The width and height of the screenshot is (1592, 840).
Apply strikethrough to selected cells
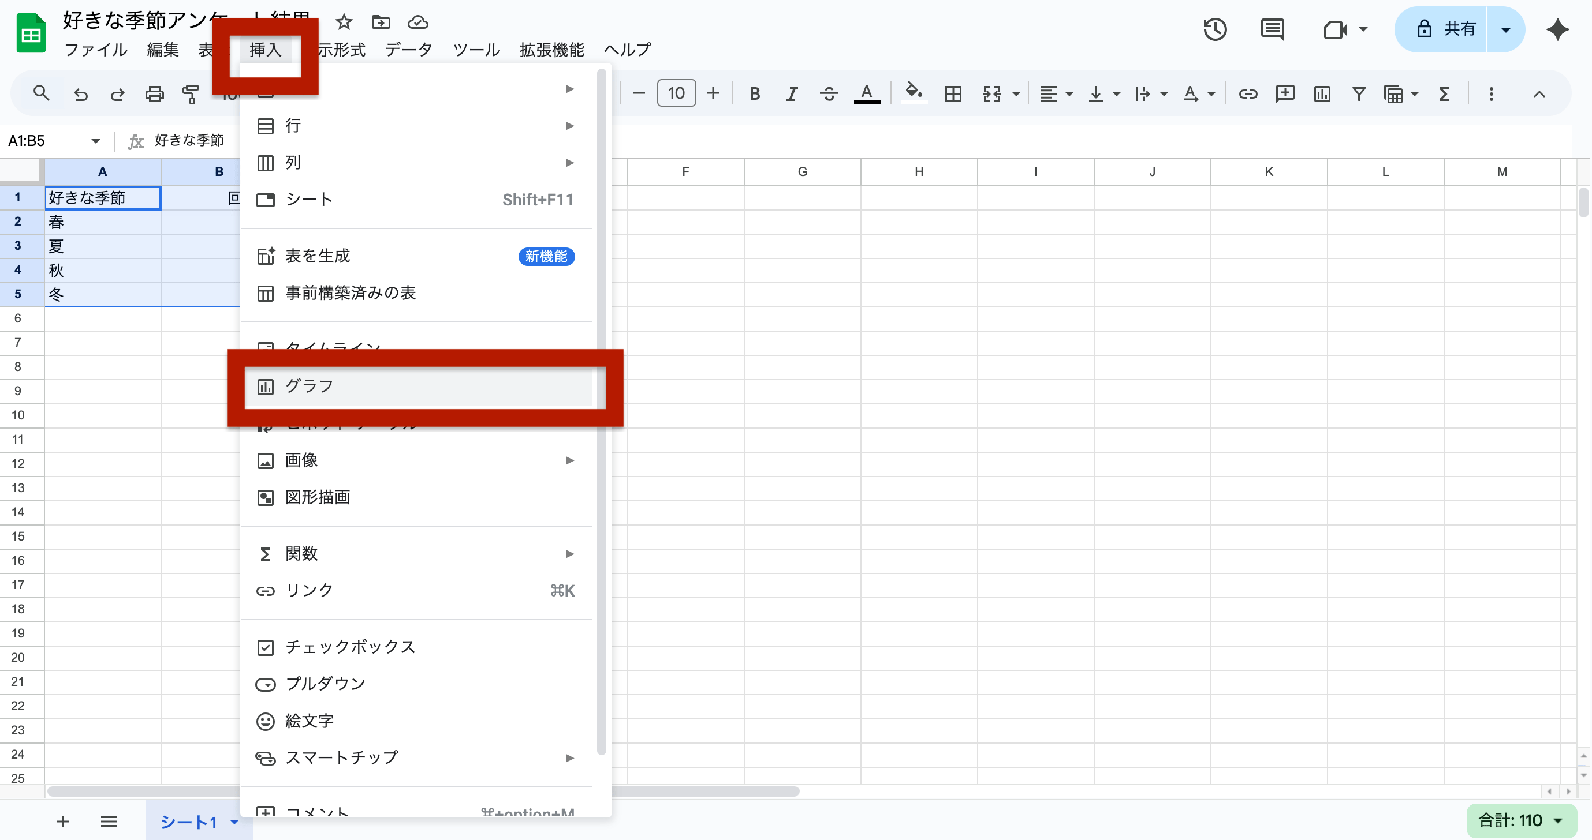pyautogui.click(x=829, y=93)
